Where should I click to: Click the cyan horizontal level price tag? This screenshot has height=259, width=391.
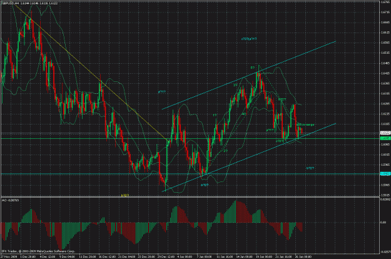point(385,173)
